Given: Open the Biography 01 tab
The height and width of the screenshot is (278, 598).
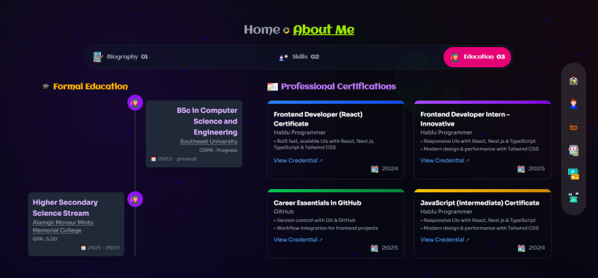Looking at the screenshot, I should click(x=120, y=57).
